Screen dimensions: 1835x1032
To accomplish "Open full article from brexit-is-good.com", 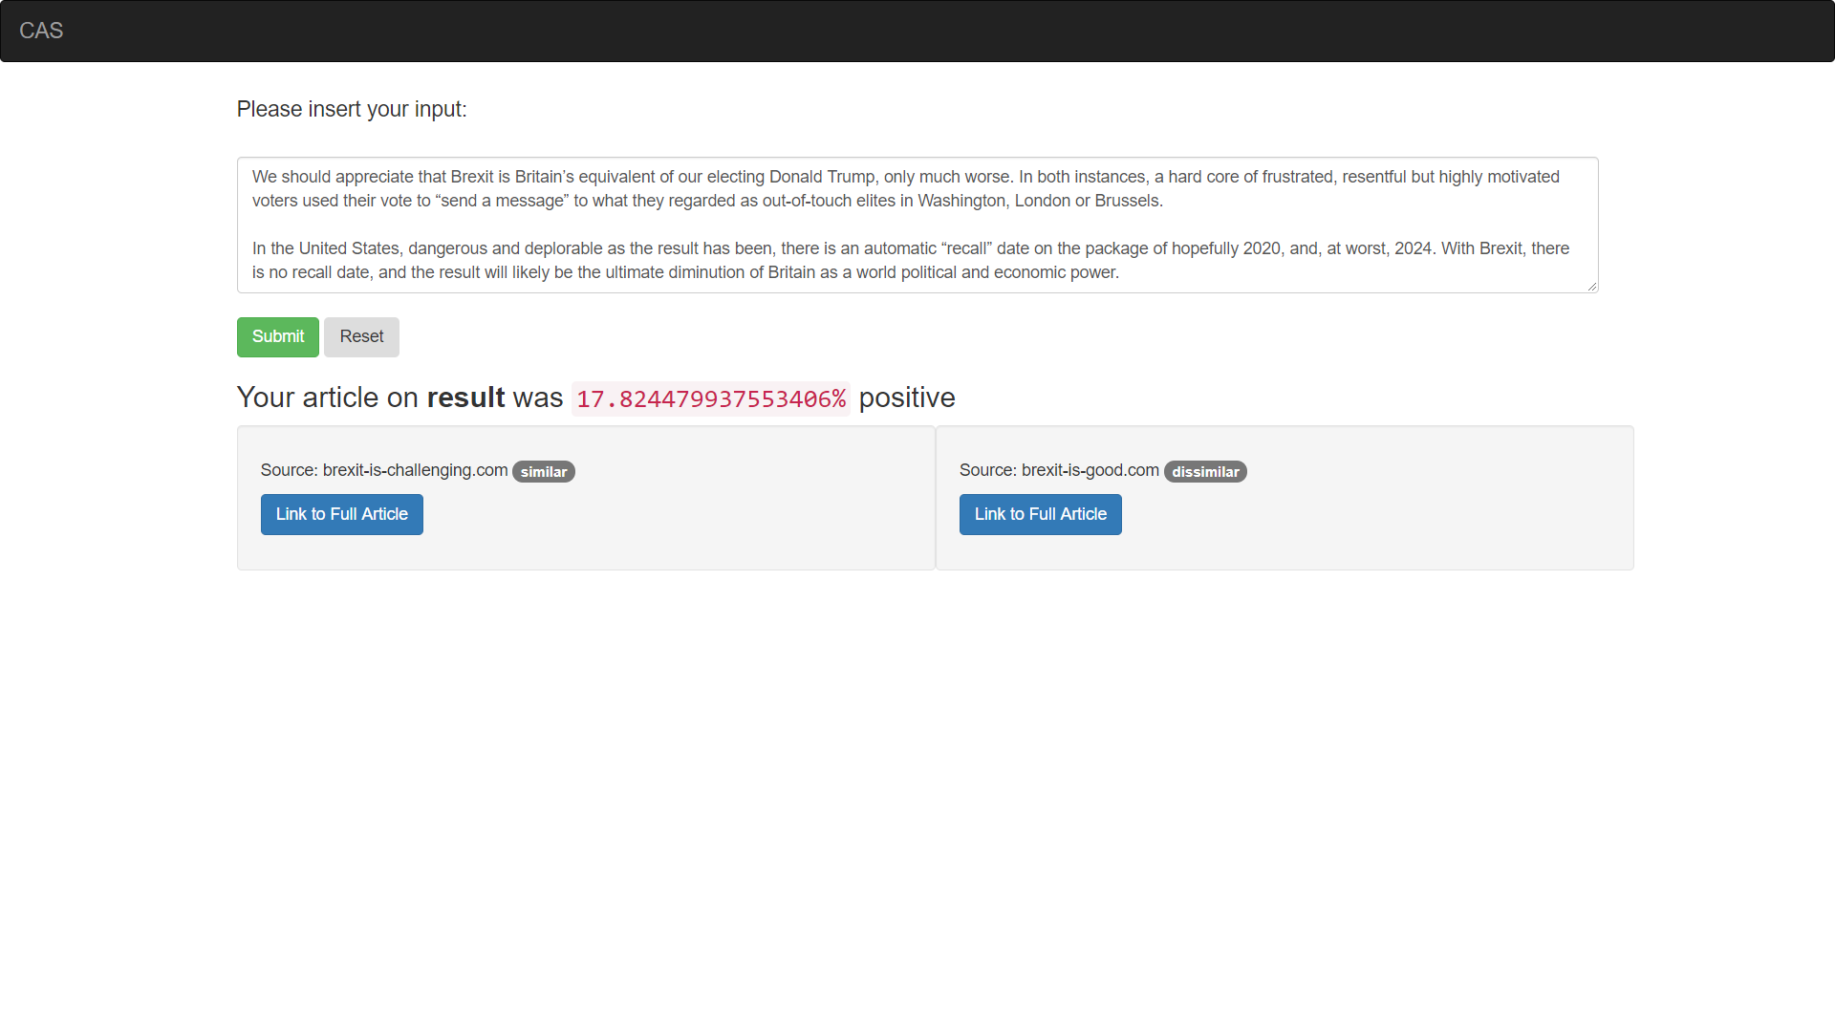I will pos(1040,514).
